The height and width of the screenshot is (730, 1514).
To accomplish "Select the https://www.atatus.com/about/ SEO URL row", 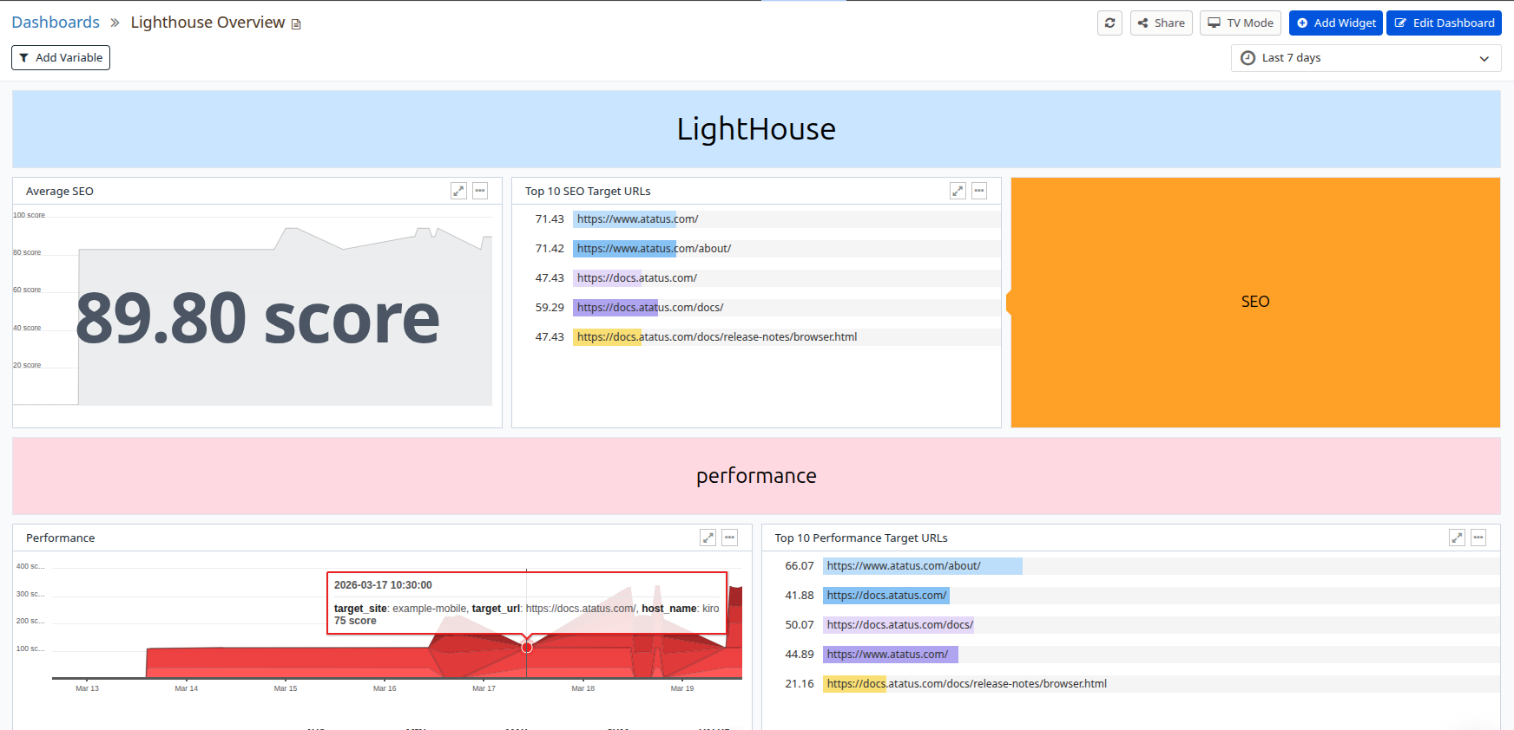I will coord(654,249).
